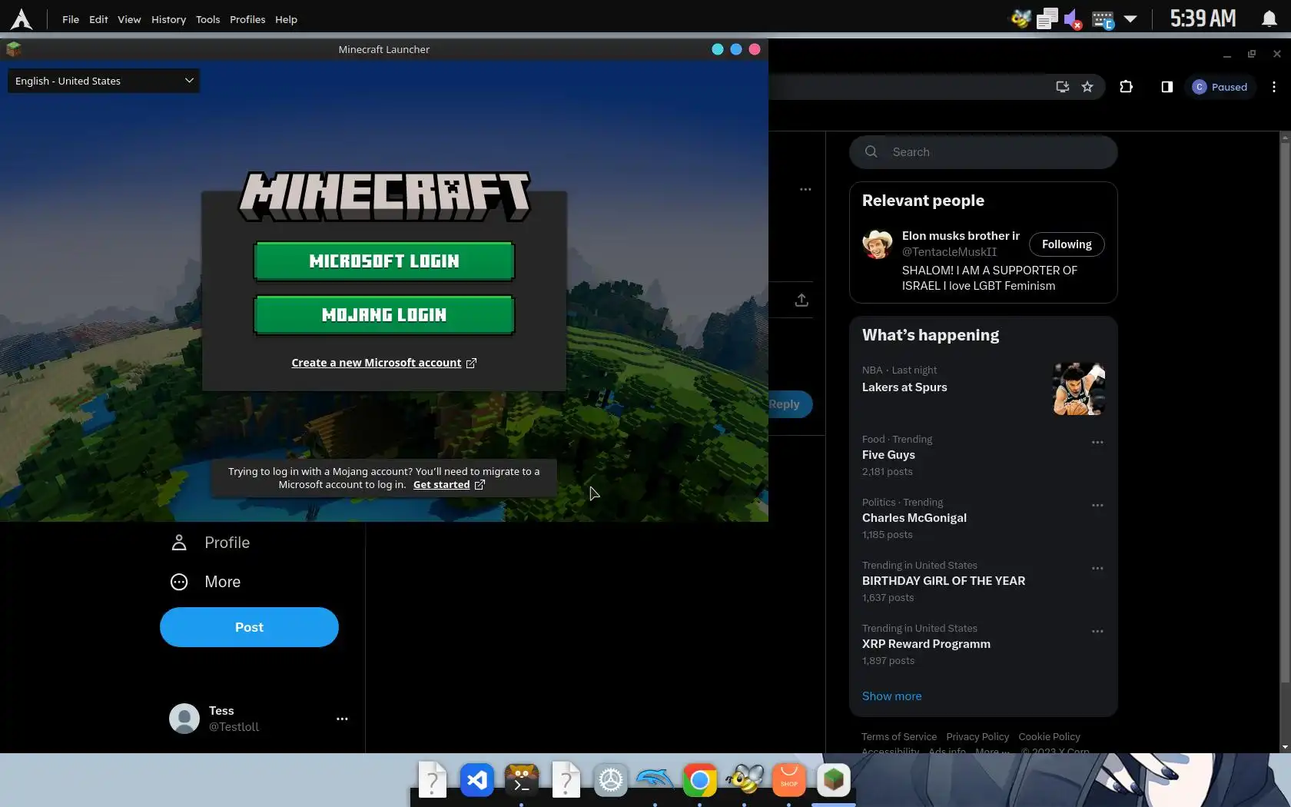This screenshot has height=807, width=1291.
Task: Open the Terms of Service link
Action: coord(899,737)
